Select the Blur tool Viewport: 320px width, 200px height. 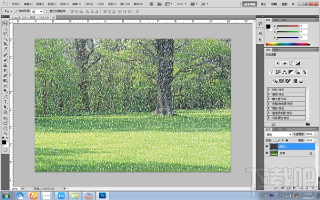click(x=5, y=86)
